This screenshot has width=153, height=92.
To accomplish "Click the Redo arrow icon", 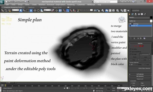I will point(21,2).
